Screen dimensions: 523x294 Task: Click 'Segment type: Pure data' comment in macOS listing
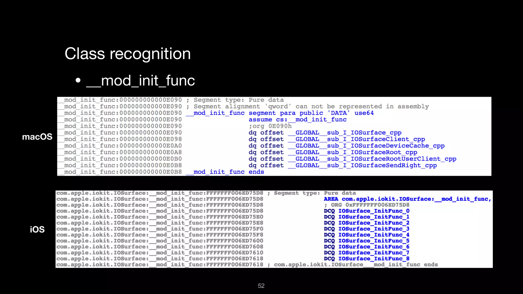pos(235,100)
